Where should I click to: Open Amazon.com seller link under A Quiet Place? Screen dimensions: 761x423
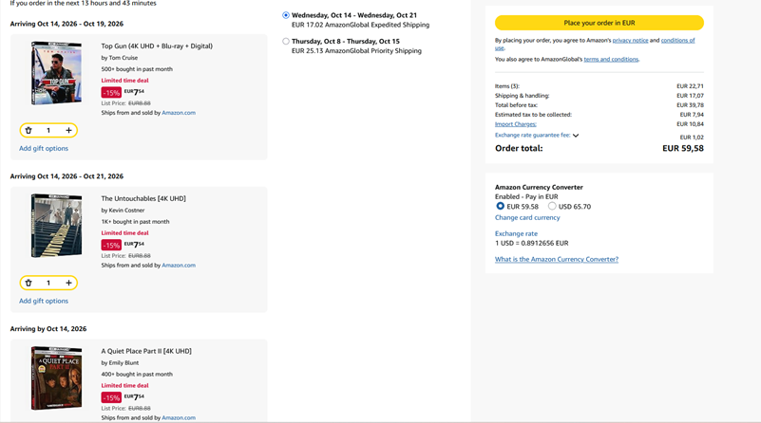[179, 417]
